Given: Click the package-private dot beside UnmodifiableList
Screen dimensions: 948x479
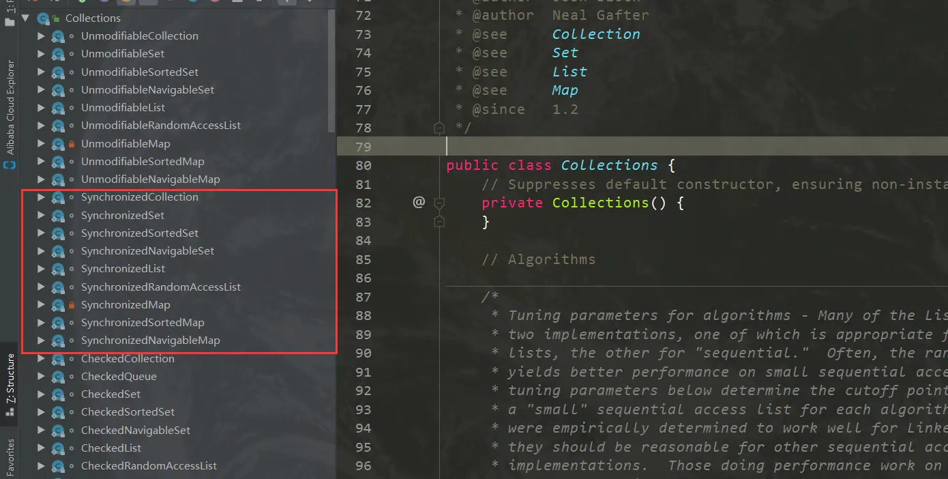Looking at the screenshot, I should pyautogui.click(x=72, y=108).
